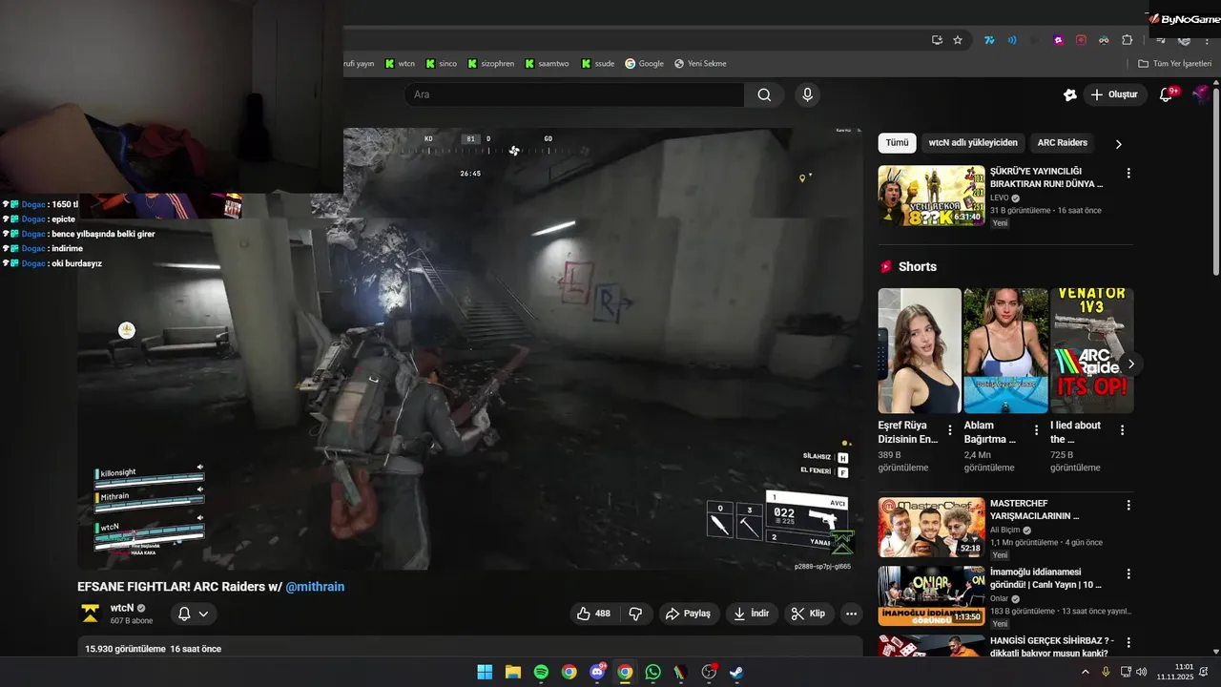Open MASTERCHEF YARIŞMACILARININ video thumbnail

pyautogui.click(x=931, y=527)
